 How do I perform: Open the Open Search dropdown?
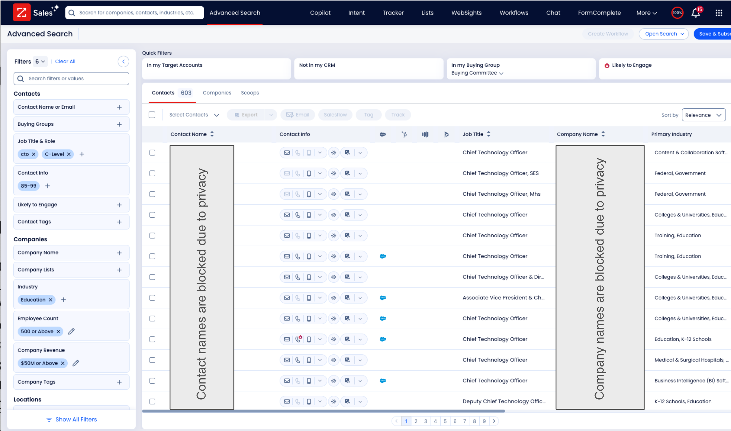(x=664, y=34)
